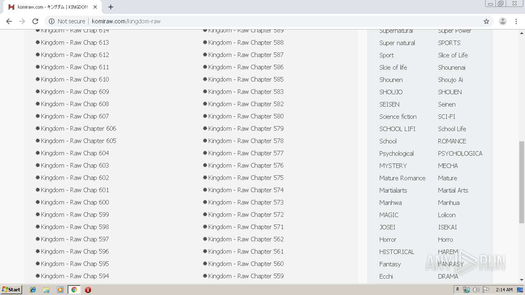This screenshot has width=525, height=295.
Task: Select the MECHA genre
Action: [x=448, y=166]
